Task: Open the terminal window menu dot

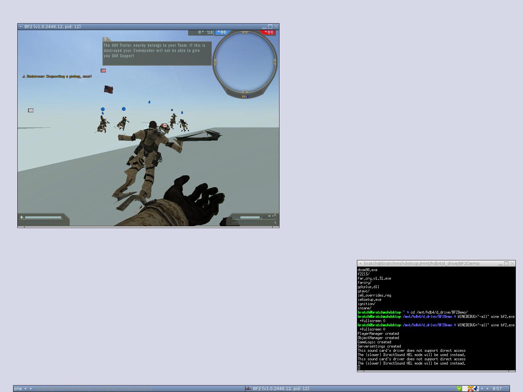Action: 360,264
